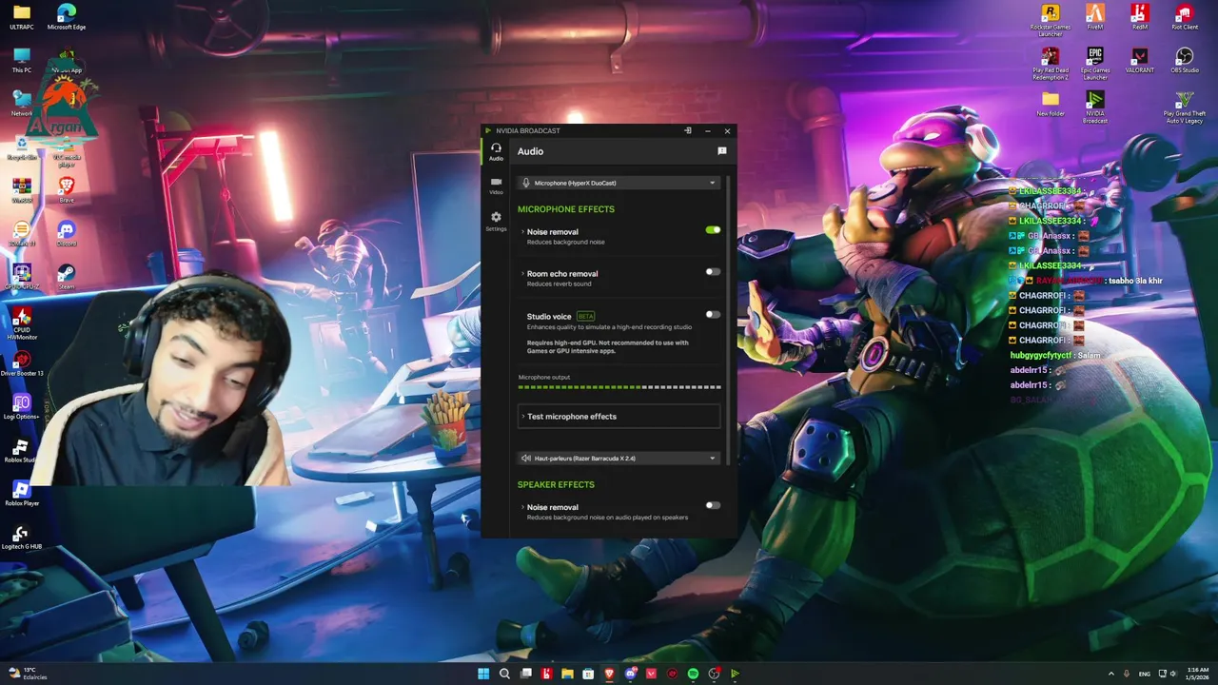Select the Microsoft Edge desktop icon
This screenshot has height=685, width=1218.
(x=67, y=17)
